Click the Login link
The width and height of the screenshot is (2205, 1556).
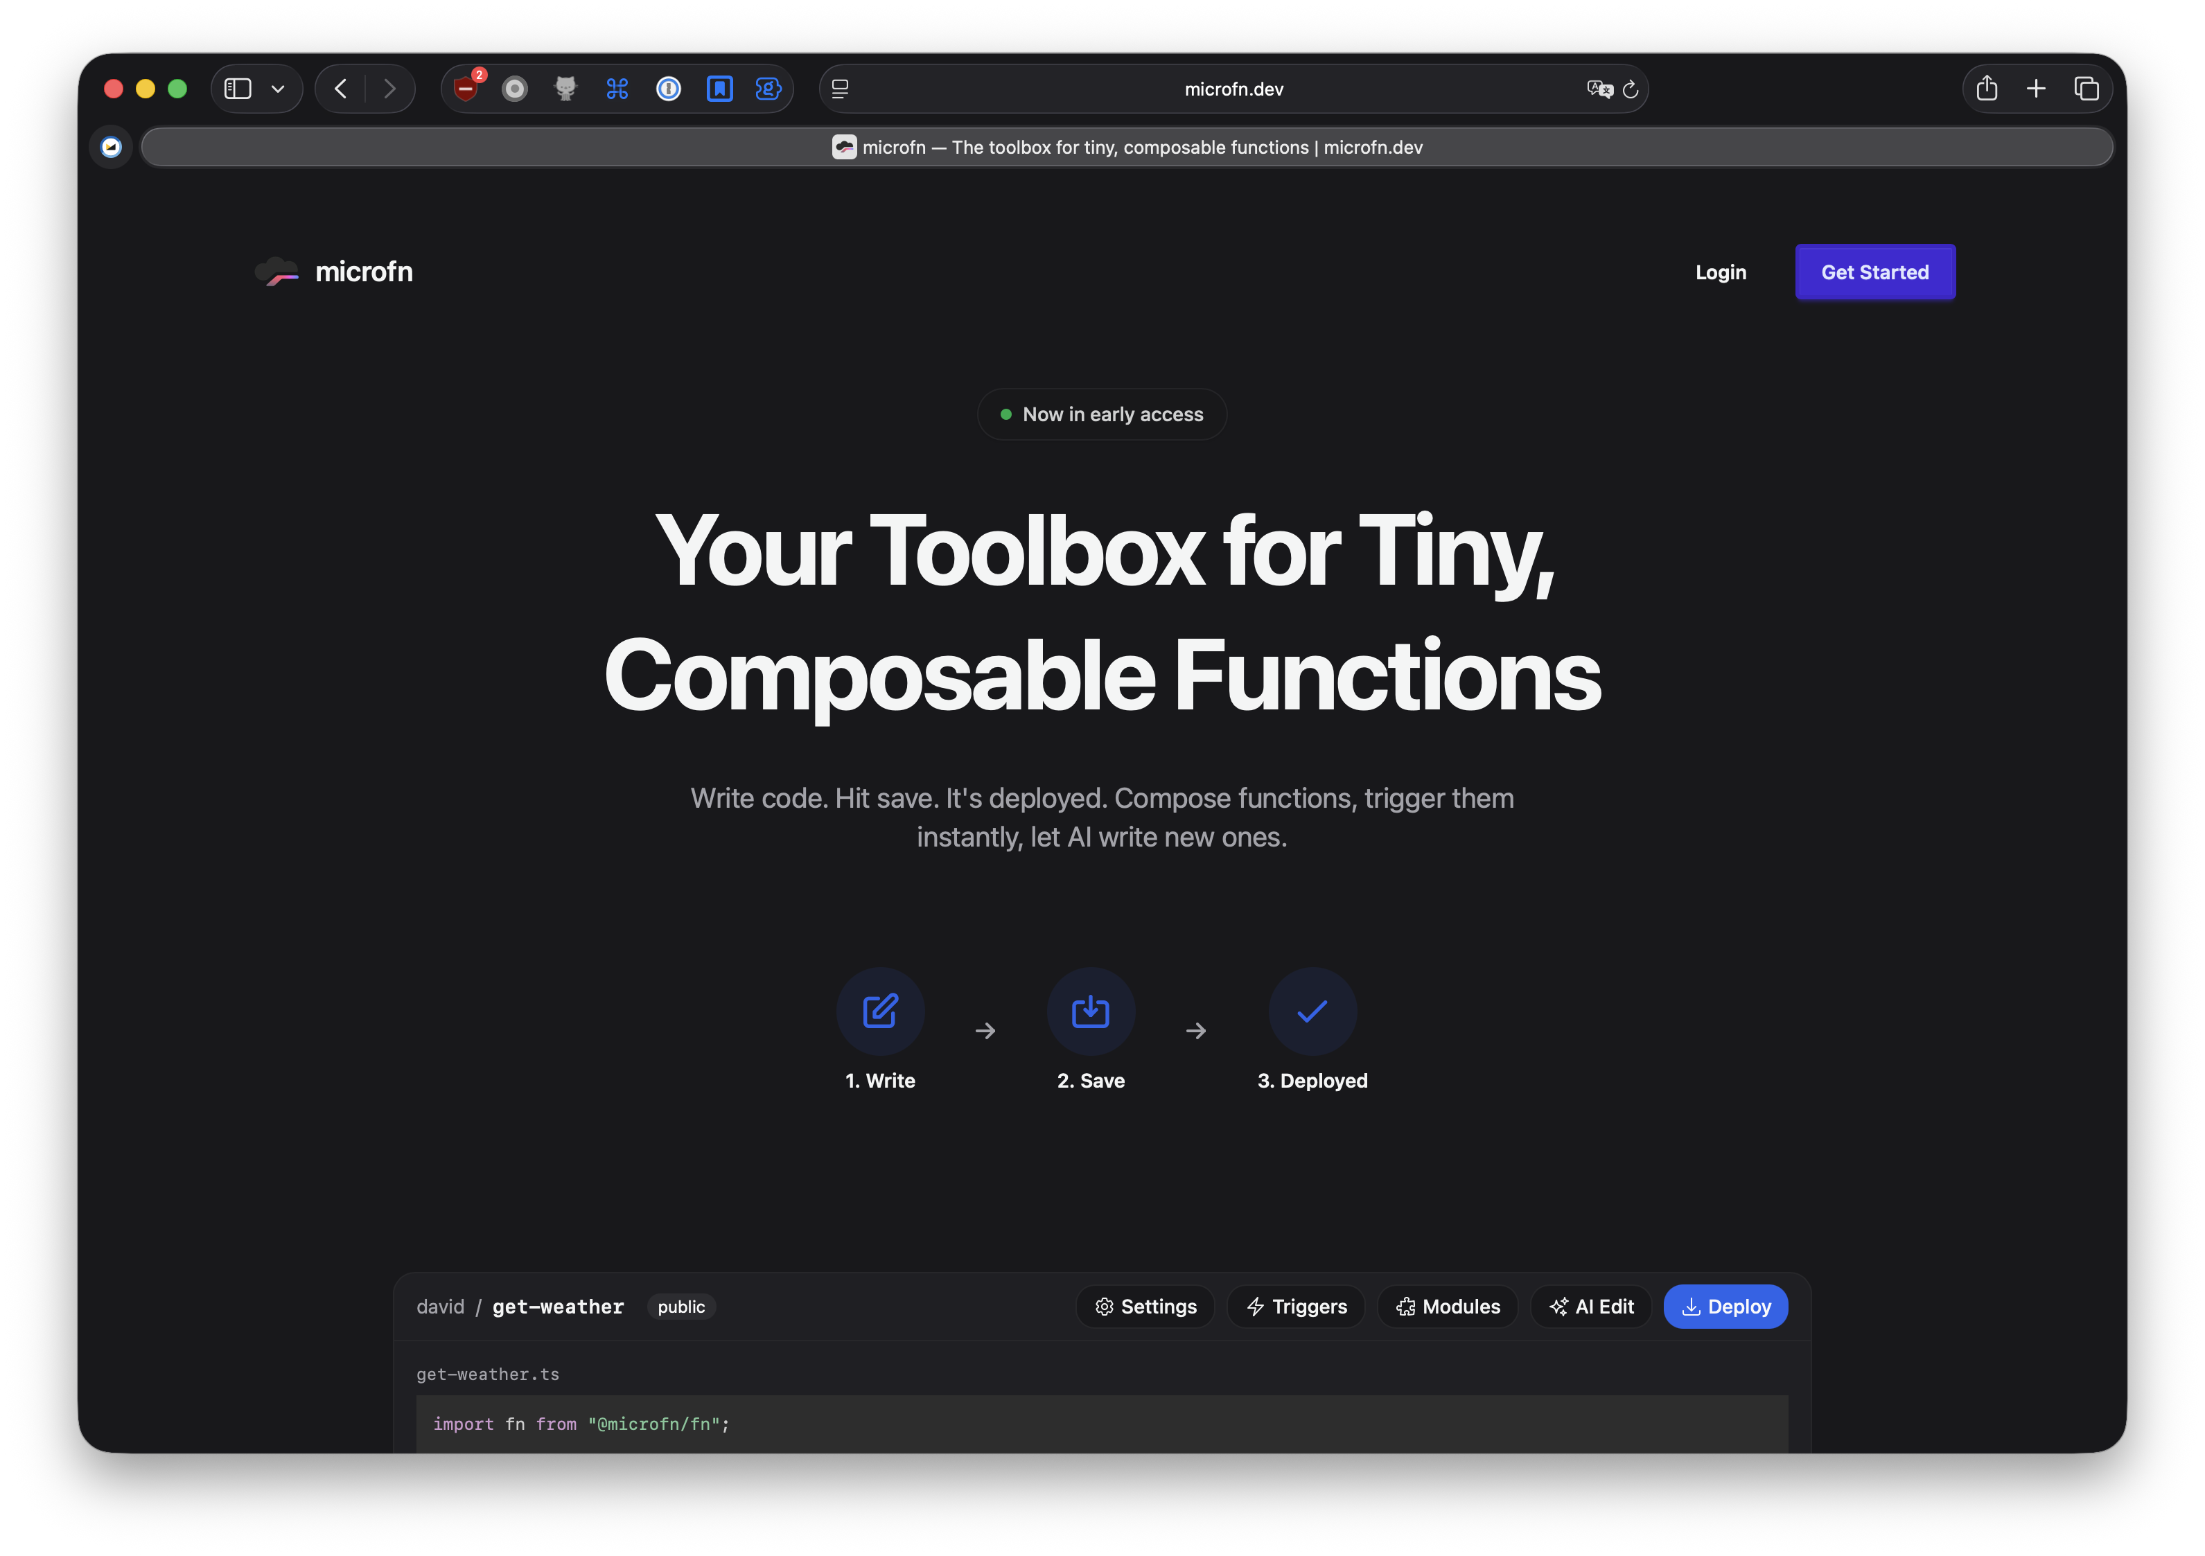click(x=1720, y=272)
